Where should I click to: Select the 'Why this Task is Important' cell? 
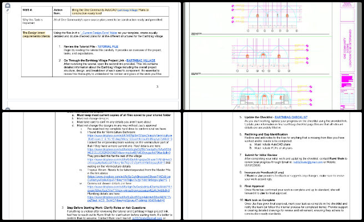point(37,23)
